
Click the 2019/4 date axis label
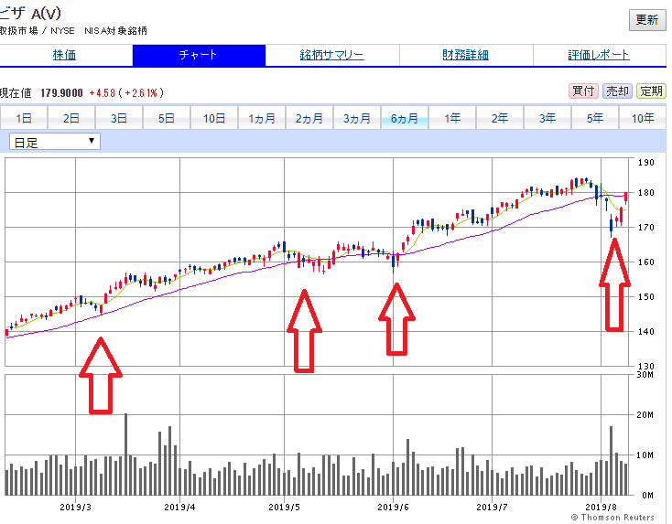coord(179,508)
